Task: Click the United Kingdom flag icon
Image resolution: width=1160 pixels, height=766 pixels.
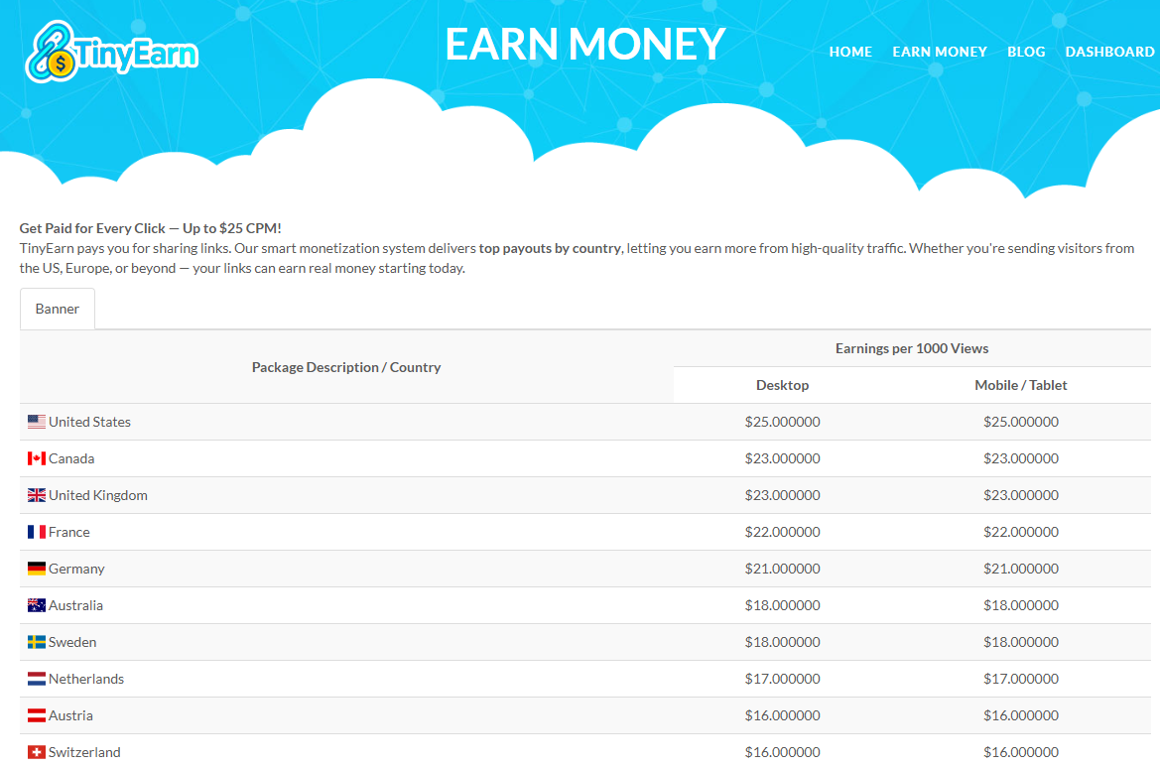Action: coord(37,495)
